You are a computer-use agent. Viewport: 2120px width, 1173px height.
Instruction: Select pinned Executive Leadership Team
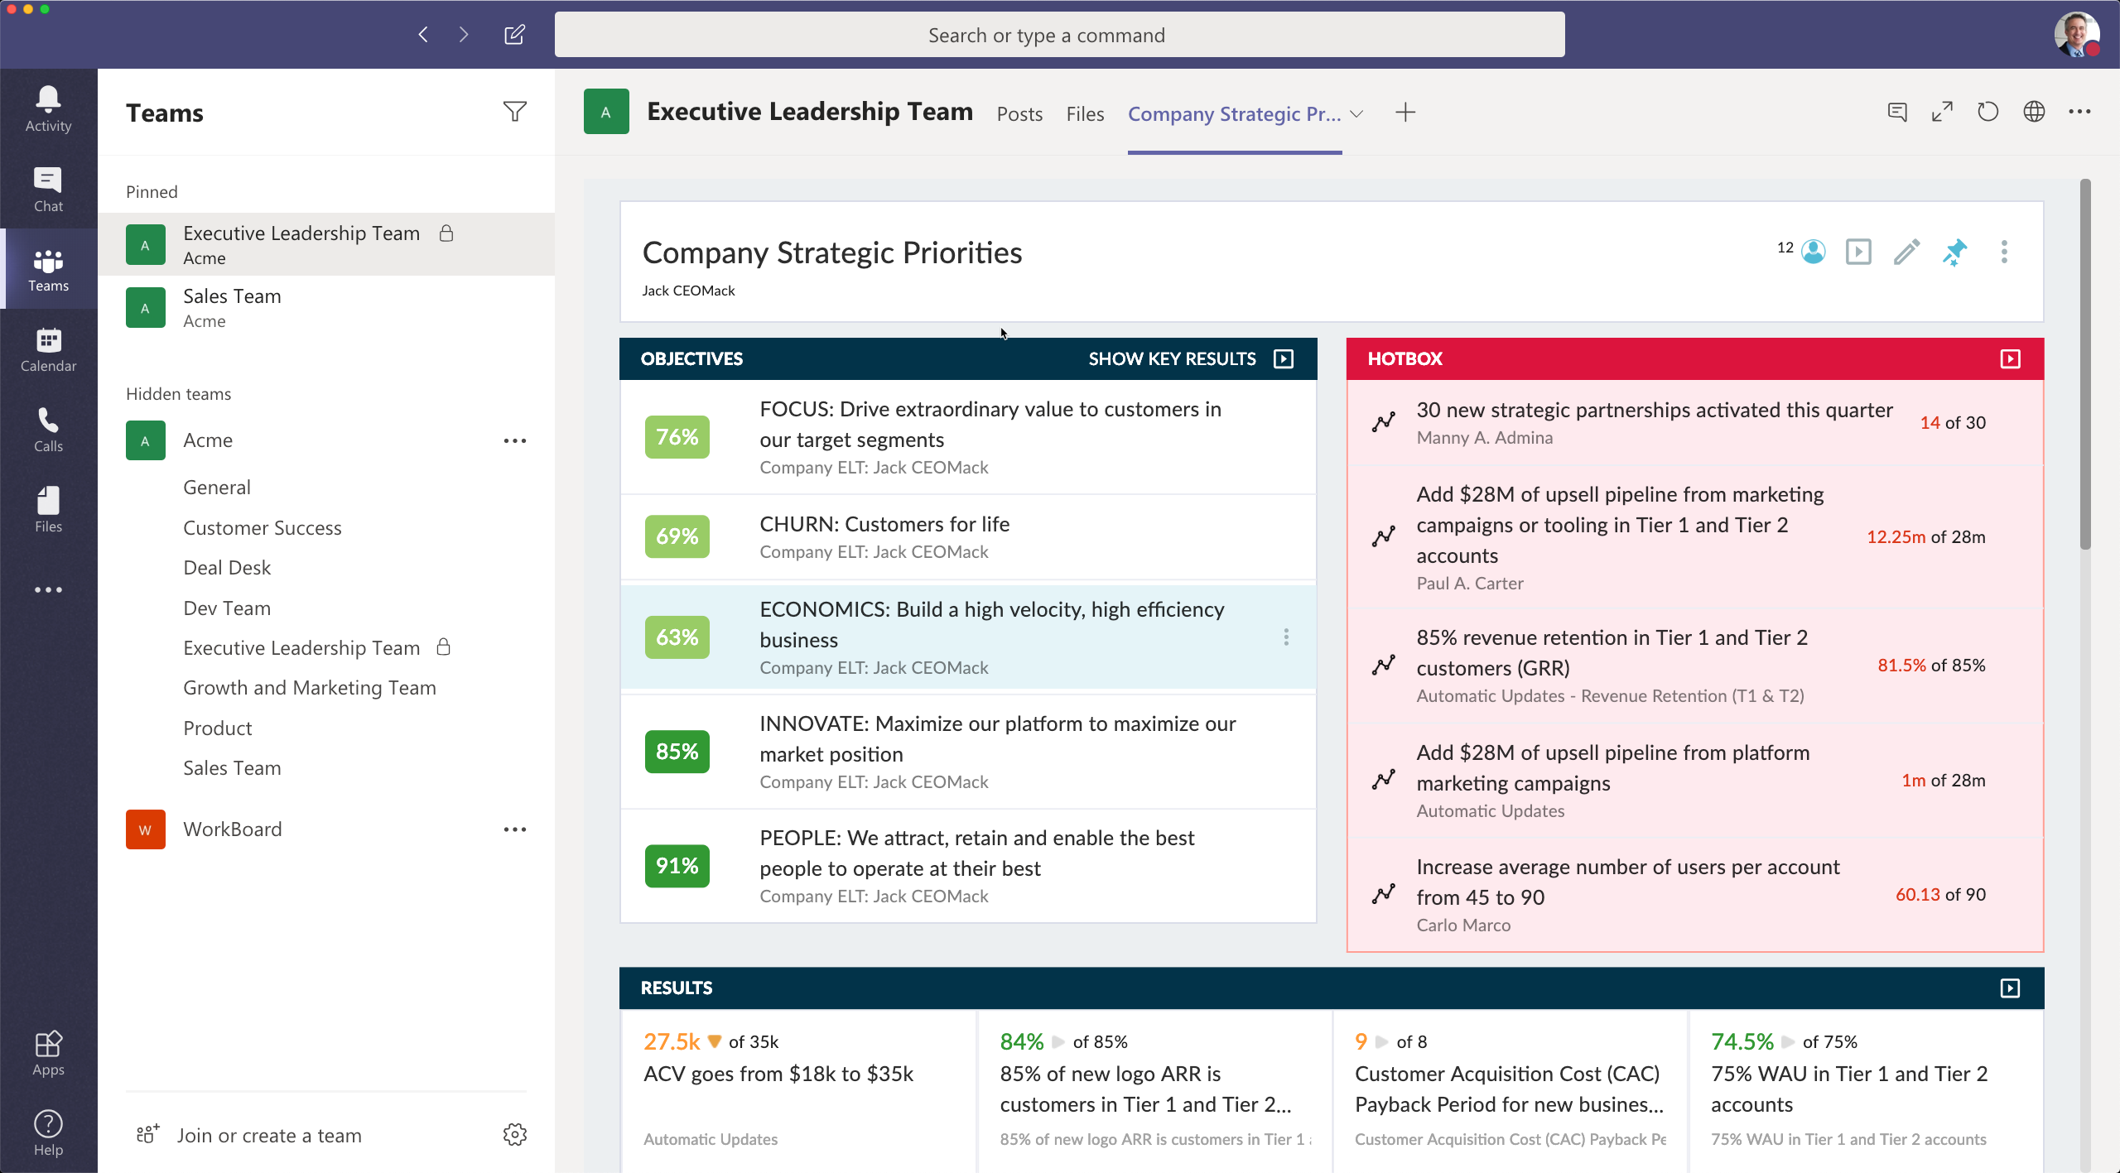326,245
